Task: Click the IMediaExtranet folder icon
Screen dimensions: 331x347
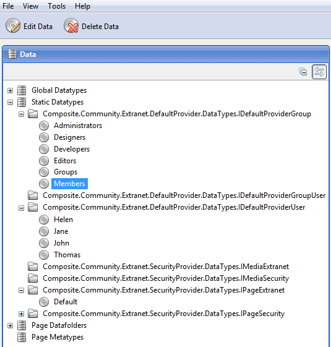Action: 33,266
